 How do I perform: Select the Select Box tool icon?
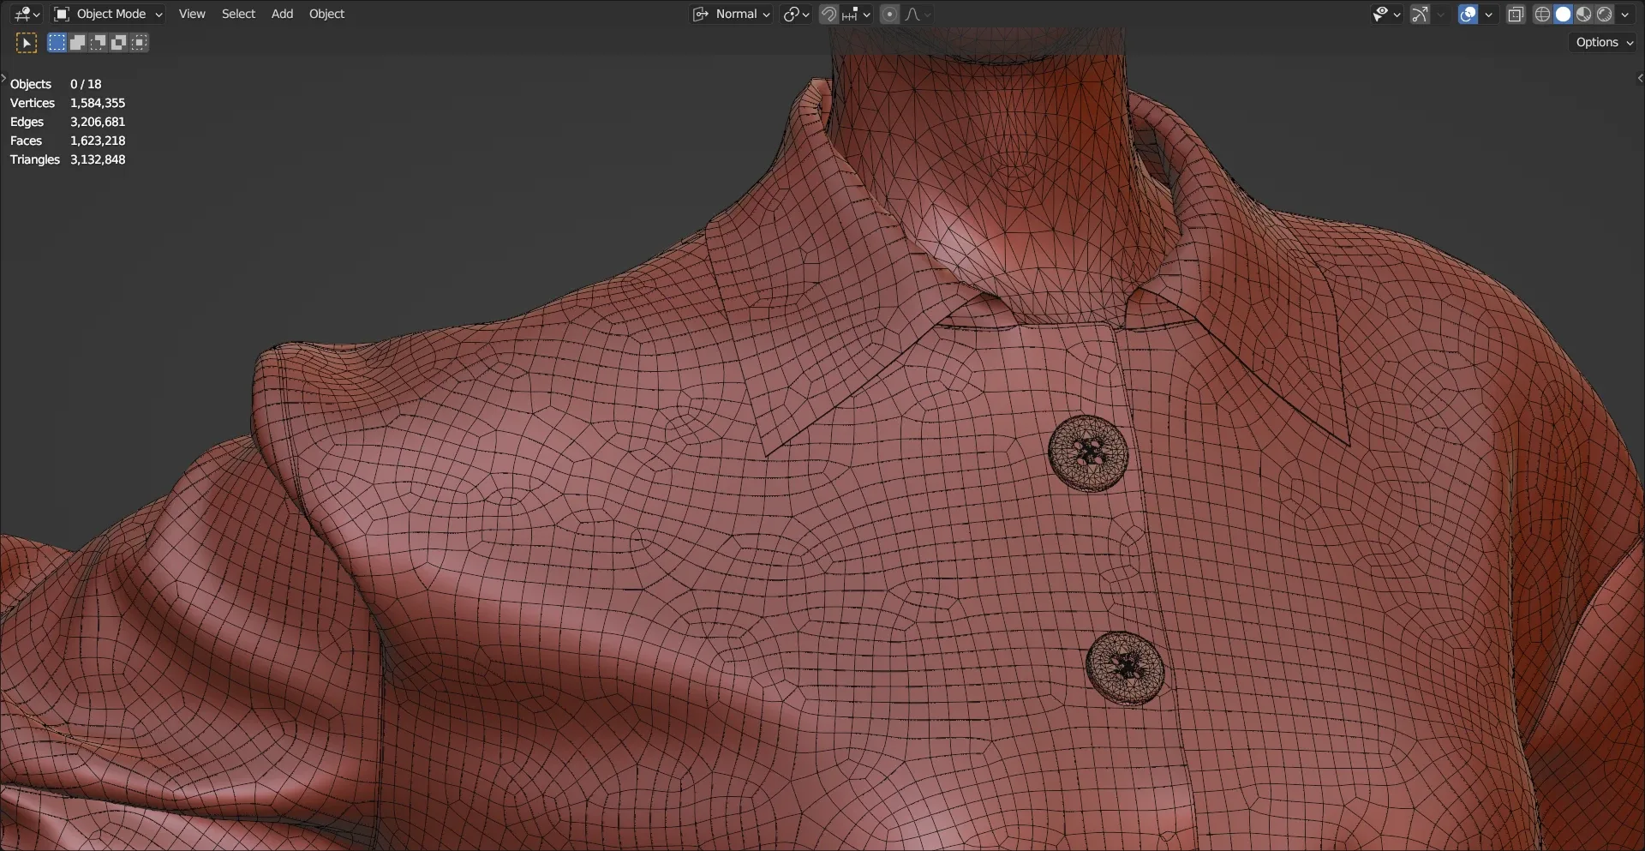pos(27,42)
